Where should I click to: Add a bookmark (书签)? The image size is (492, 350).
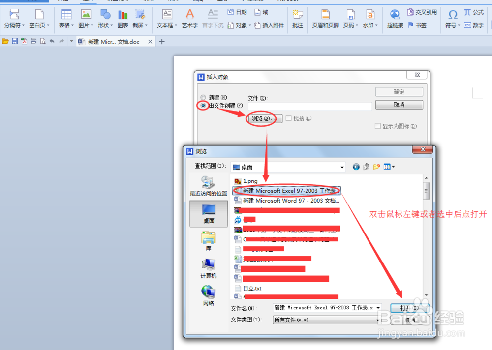(x=417, y=25)
